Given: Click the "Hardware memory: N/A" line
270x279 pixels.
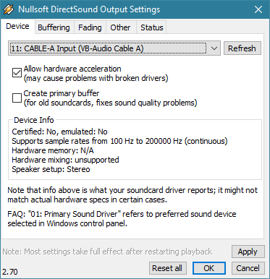Looking at the screenshot, I should (53, 150).
